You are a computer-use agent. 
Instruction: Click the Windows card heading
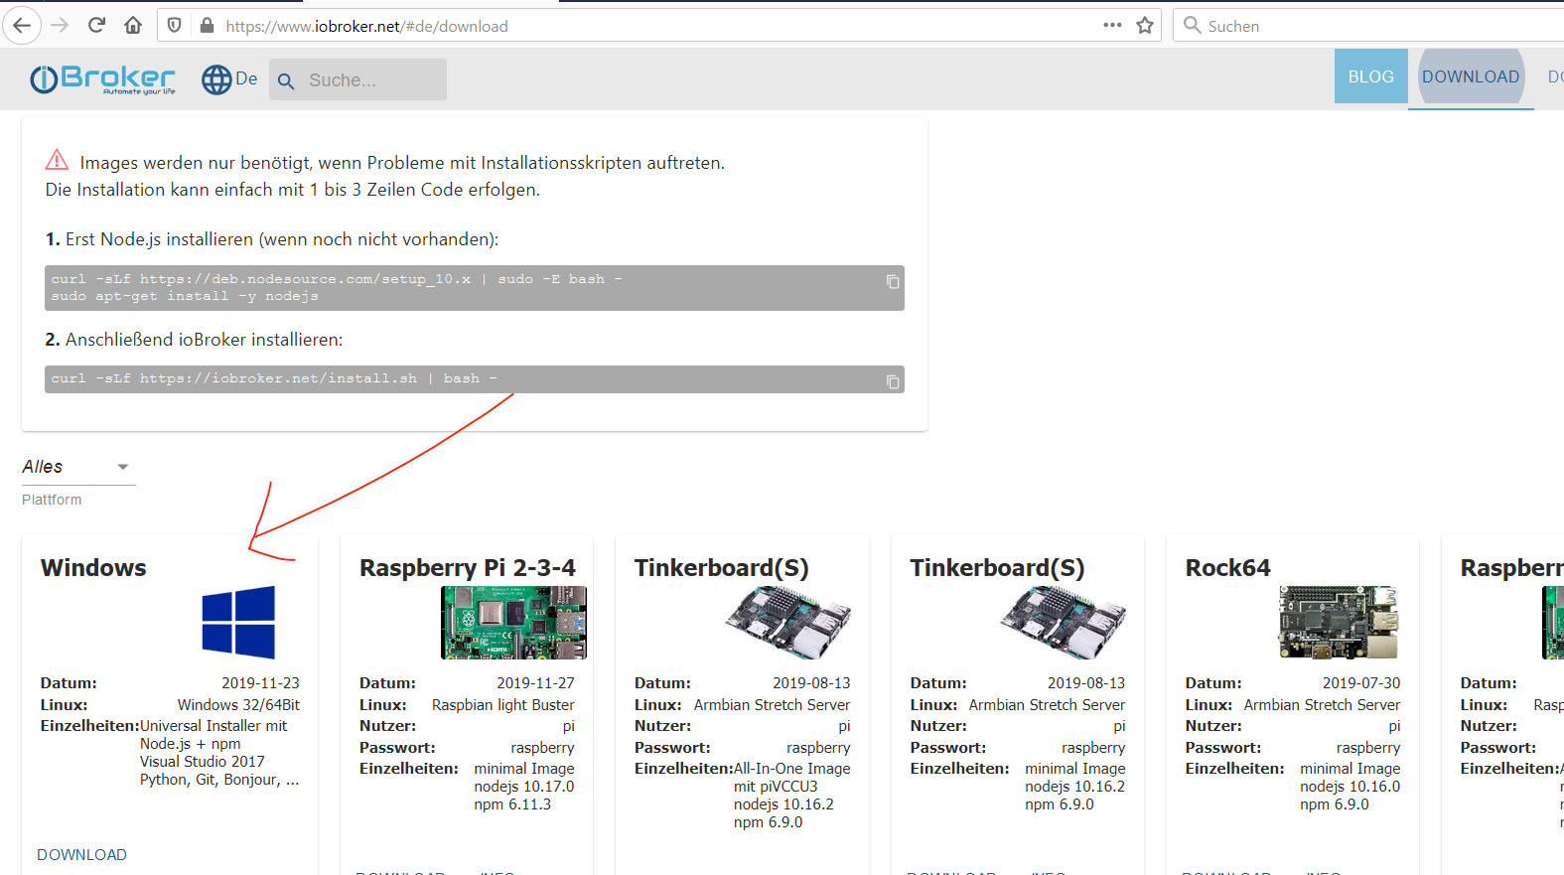pyautogui.click(x=93, y=568)
